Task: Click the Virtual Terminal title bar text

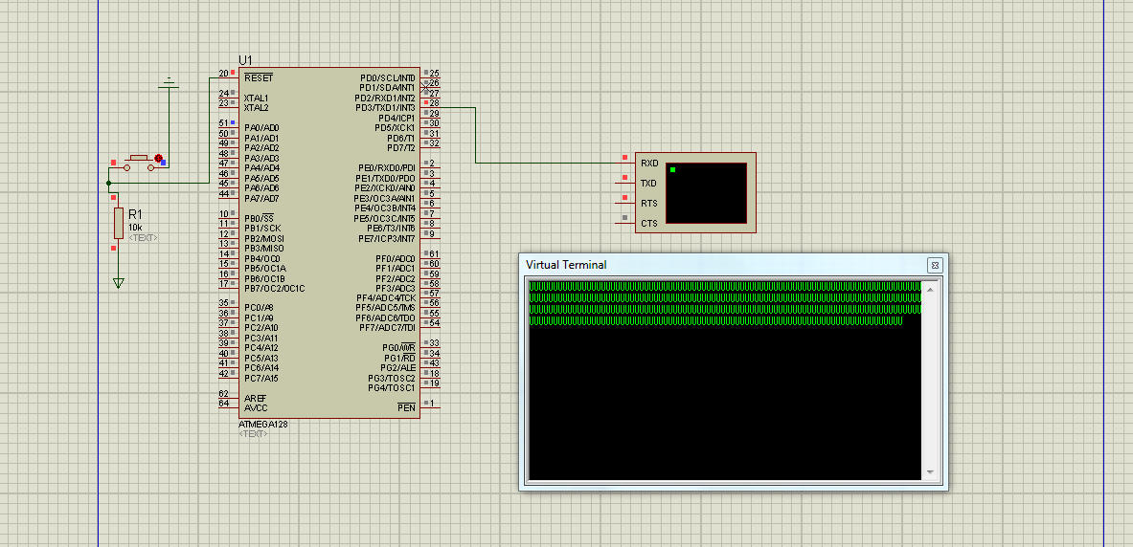Action: pos(567,265)
